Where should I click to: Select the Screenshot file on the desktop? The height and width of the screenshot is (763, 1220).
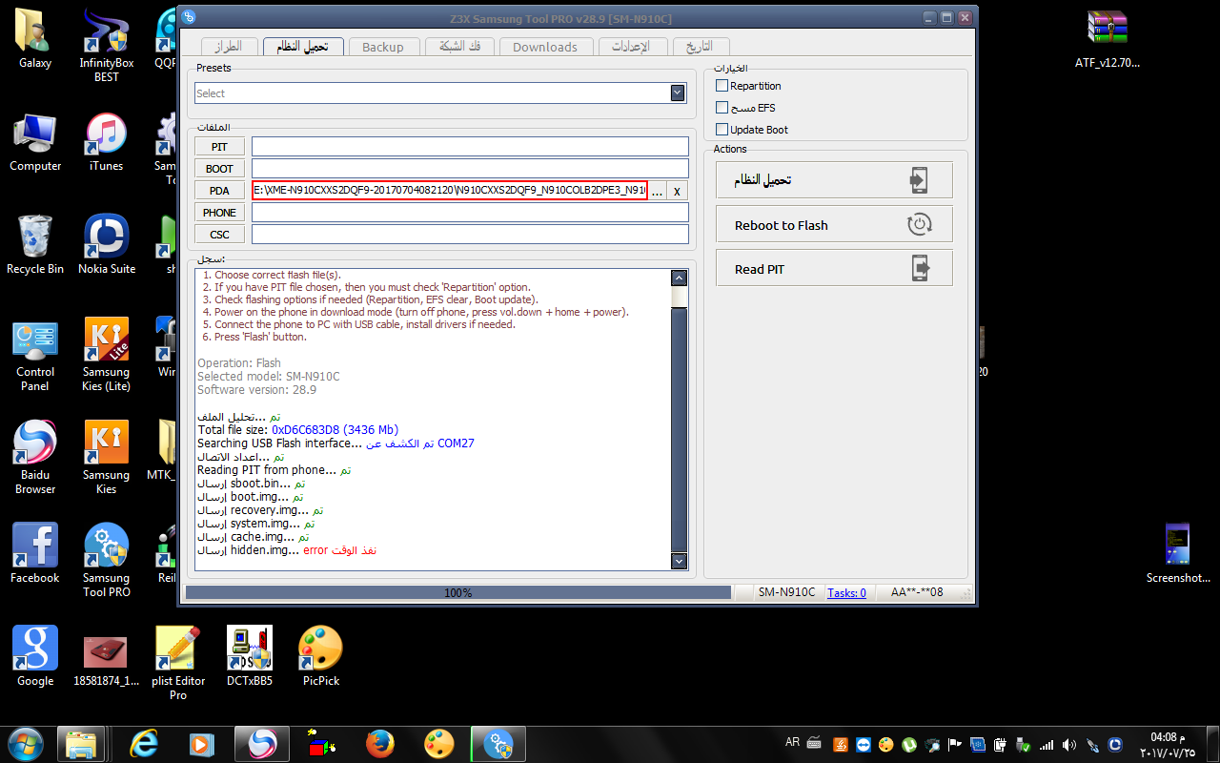click(x=1178, y=553)
